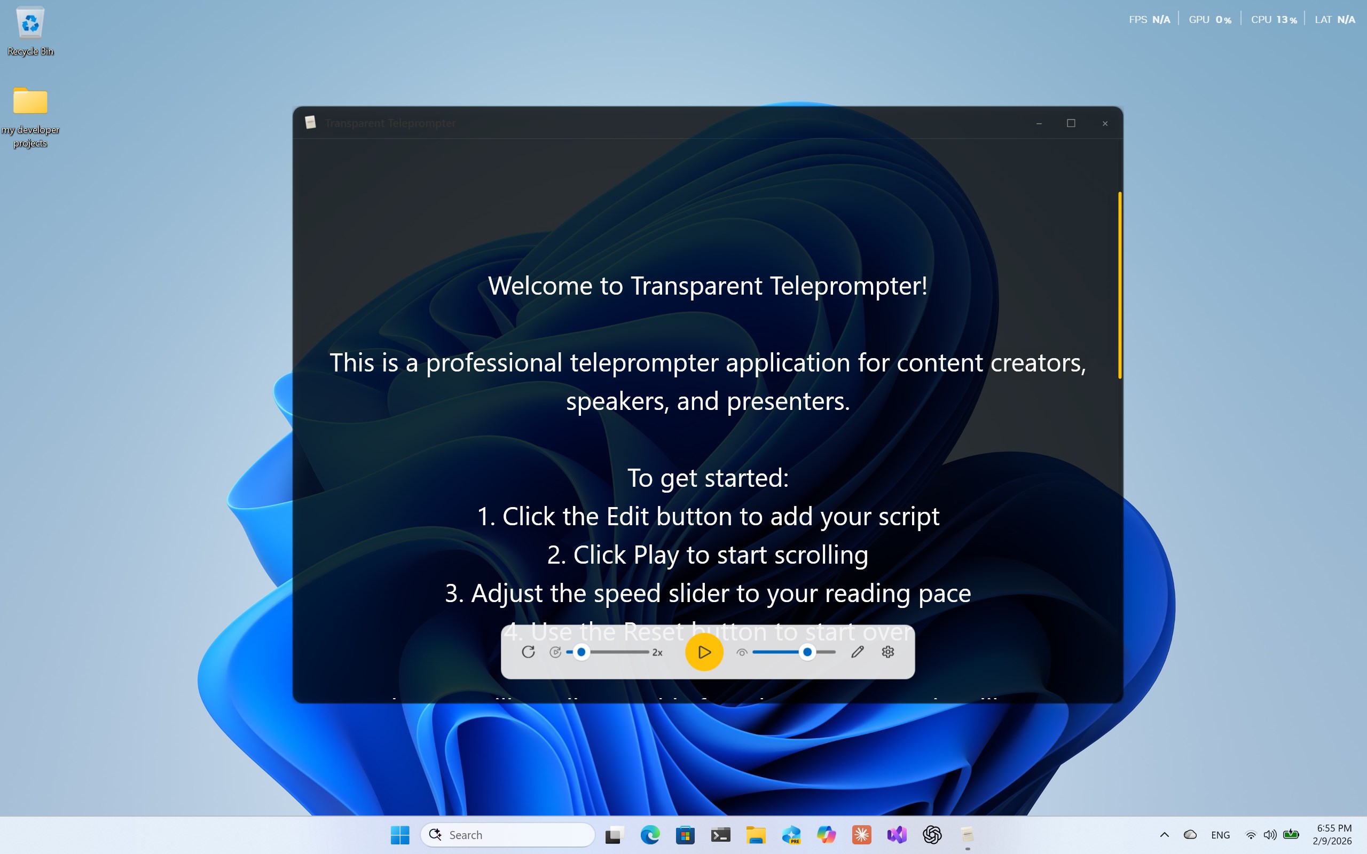Click the teleprompter app icon in title bar
The height and width of the screenshot is (854, 1367).
pos(310,123)
